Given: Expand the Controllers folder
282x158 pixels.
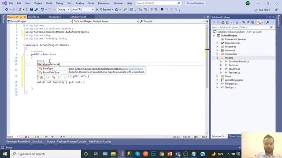Looking at the screenshot, I should click(x=217, y=54).
